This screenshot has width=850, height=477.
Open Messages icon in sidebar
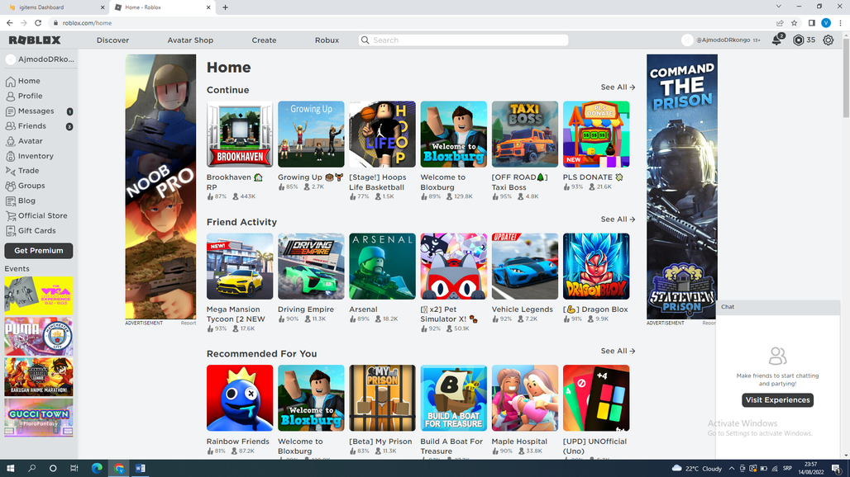coord(10,111)
